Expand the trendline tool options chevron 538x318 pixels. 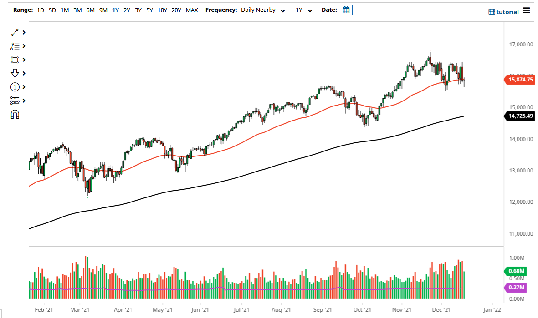[24, 32]
